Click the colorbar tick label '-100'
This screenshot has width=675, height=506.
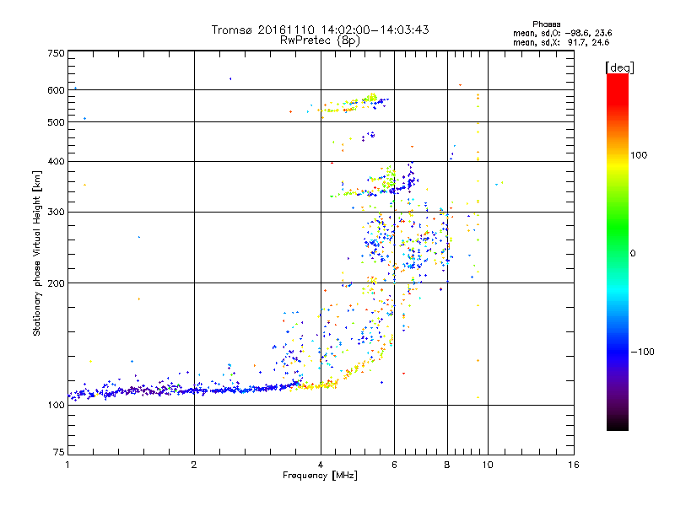pos(642,352)
